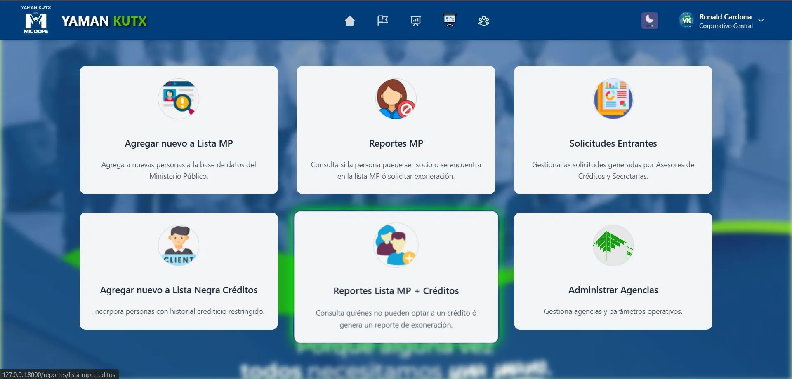Open the projector screen icon in navbar

click(x=450, y=20)
